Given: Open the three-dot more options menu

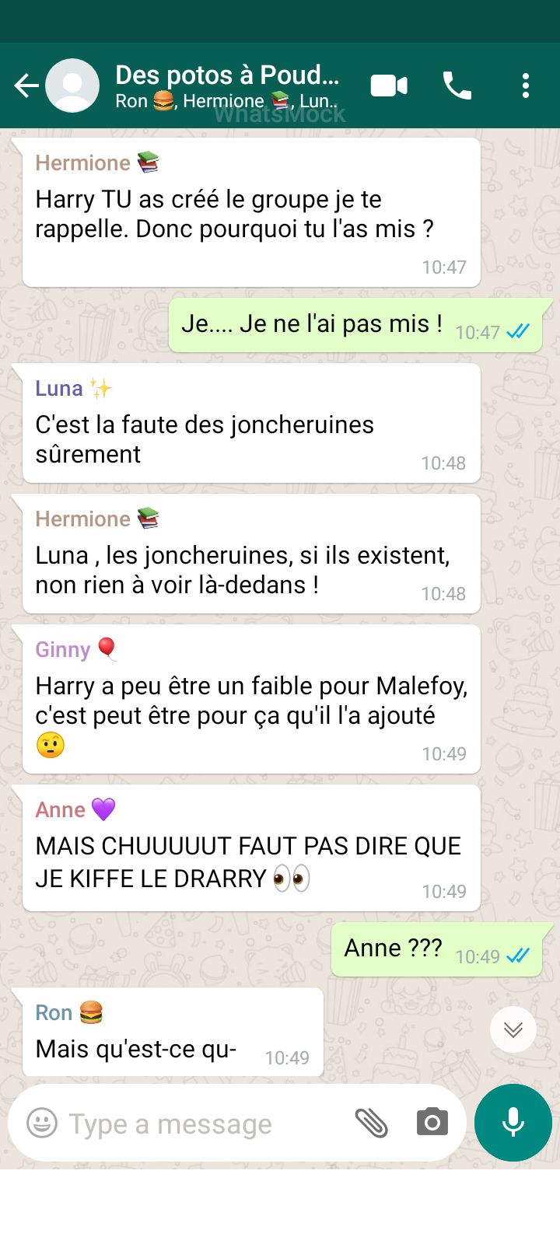Looking at the screenshot, I should (526, 86).
